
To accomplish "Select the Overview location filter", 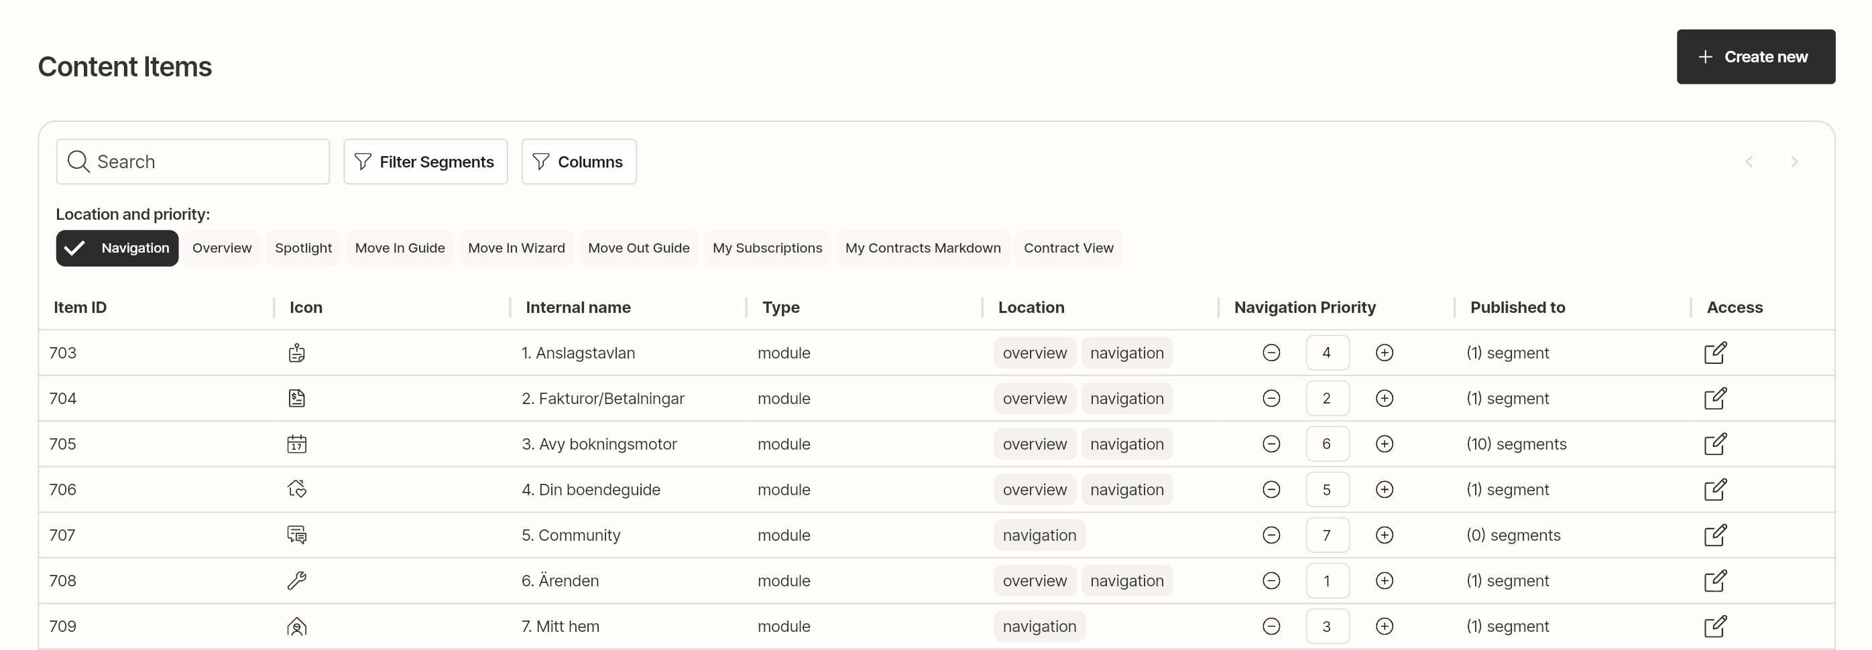I will coord(222,249).
